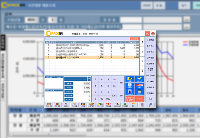Click the backspace arrow key on the keypad
This screenshot has width=200, height=138.
114,79
